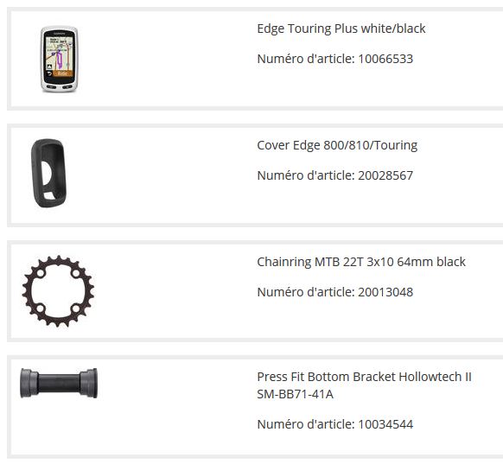Click the "Numéro d'article" label under SM-BB71-41A
Viewport: 503px width, 464px height.
click(306, 424)
